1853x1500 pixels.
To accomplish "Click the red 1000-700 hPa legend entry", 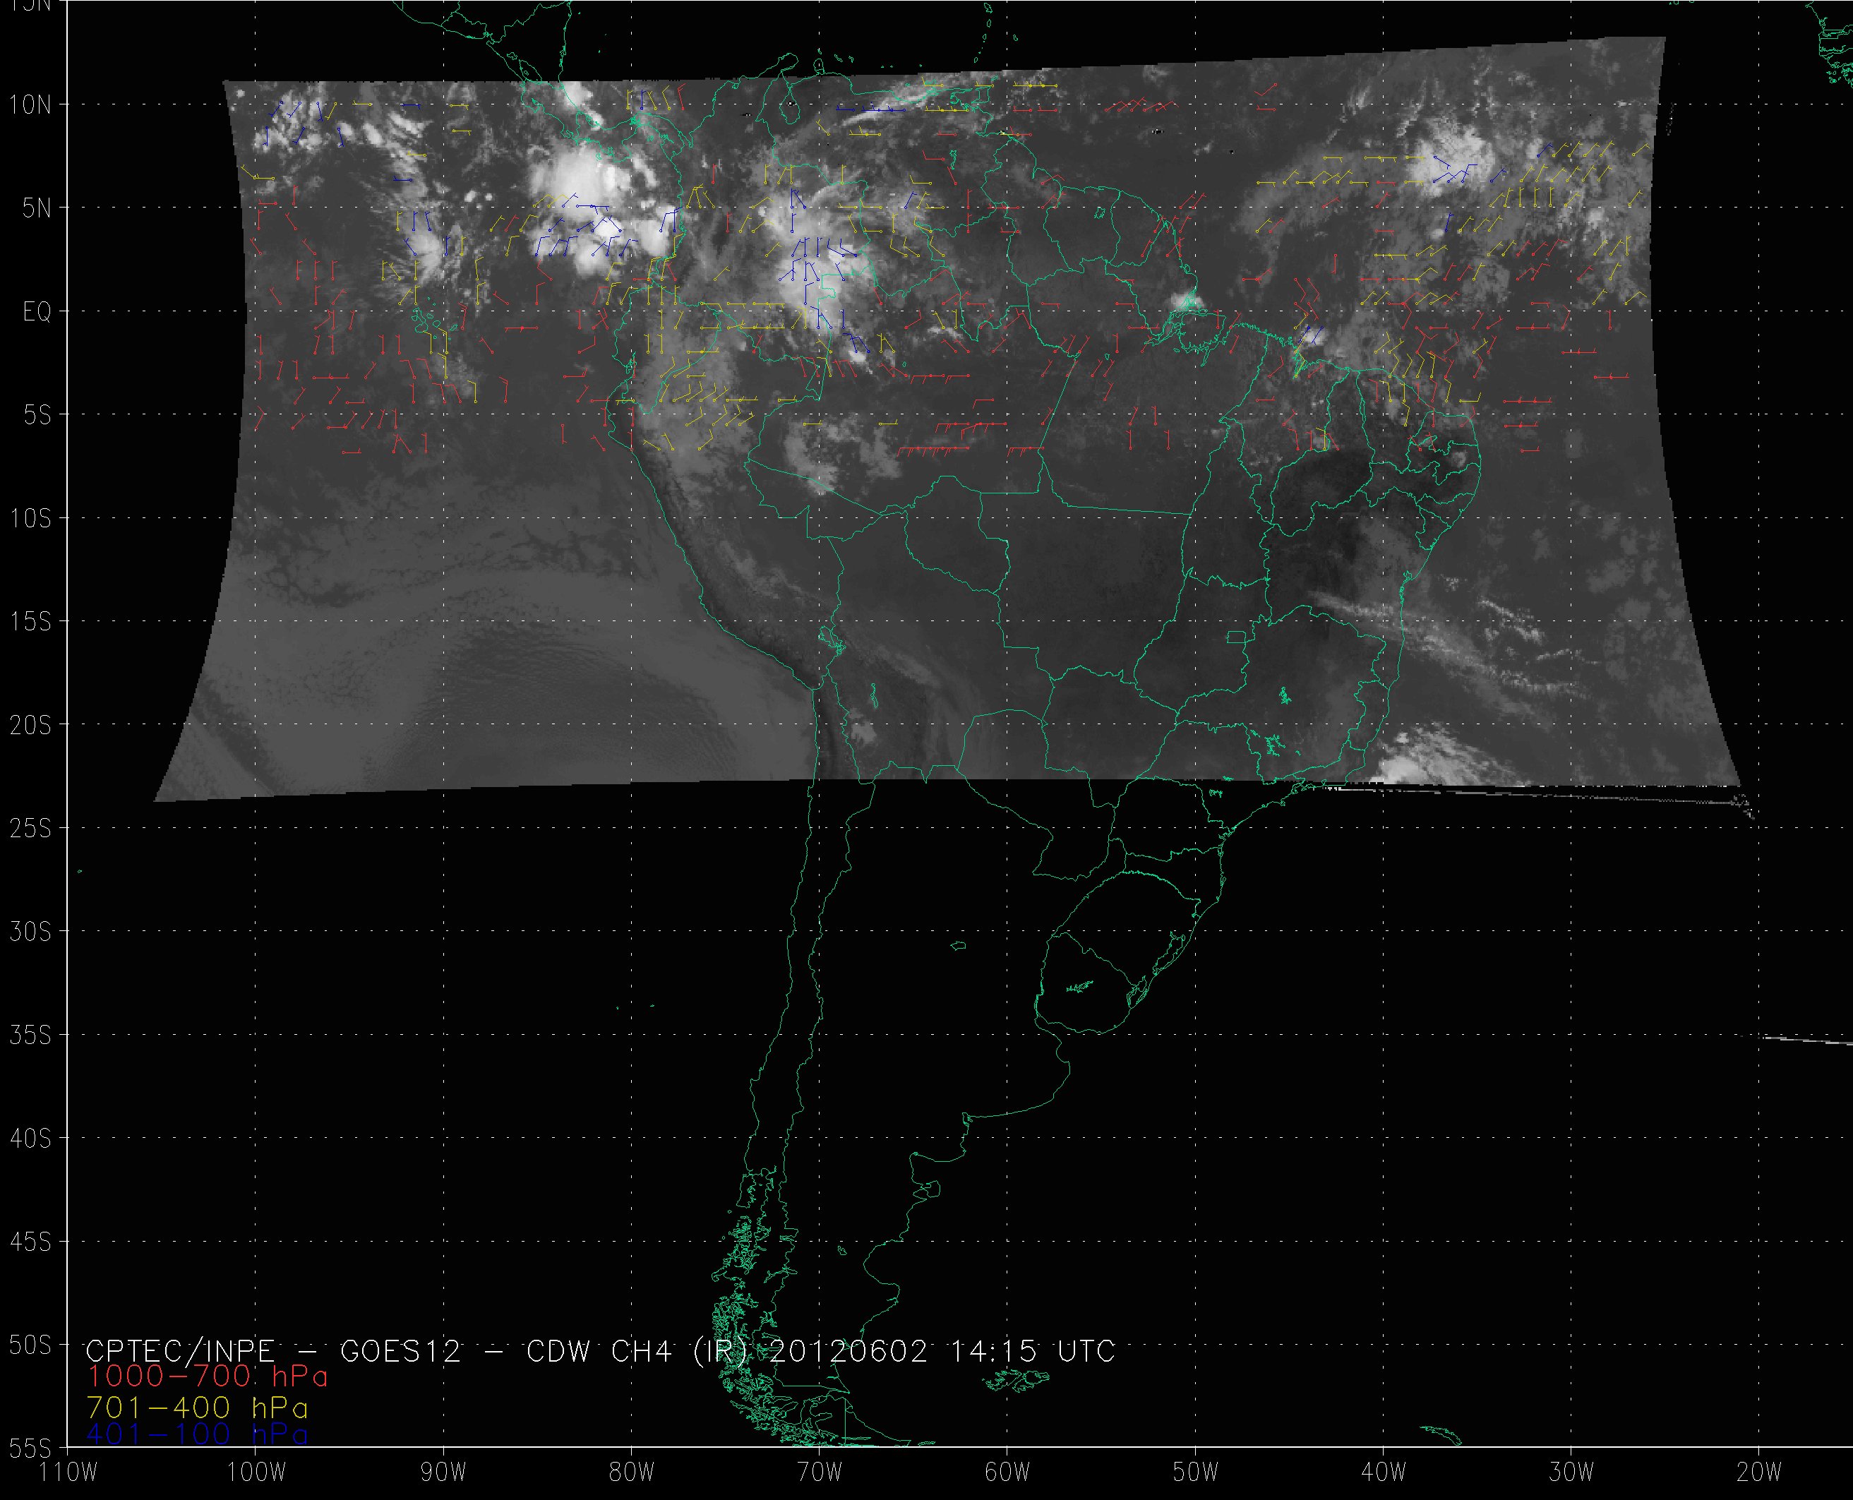I will click(208, 1376).
